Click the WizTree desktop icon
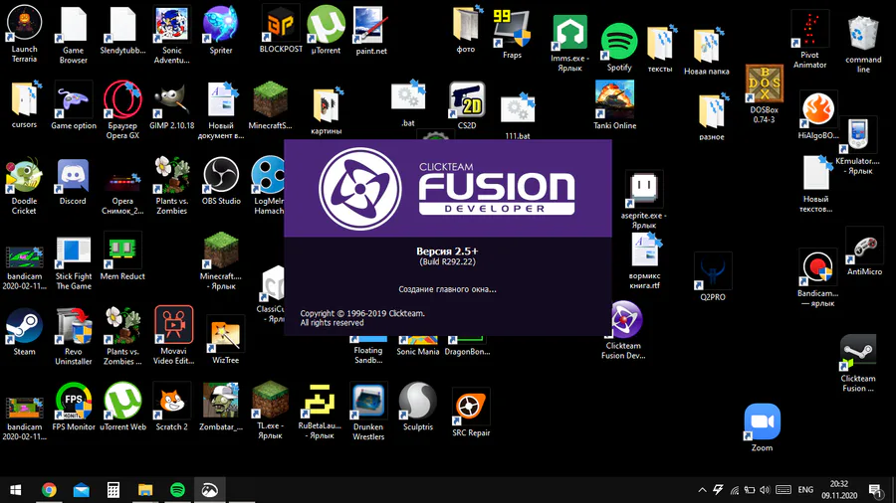Image resolution: width=896 pixels, height=503 pixels. coord(225,334)
